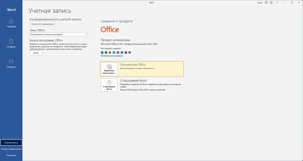Click the Publisher product icon
This screenshot has width=303, height=161.
[122, 53]
